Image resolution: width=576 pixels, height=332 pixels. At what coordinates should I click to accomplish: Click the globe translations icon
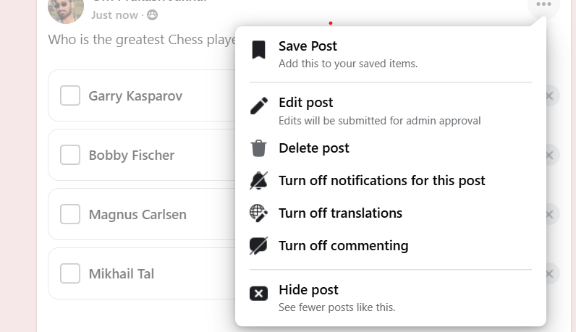coord(258,213)
